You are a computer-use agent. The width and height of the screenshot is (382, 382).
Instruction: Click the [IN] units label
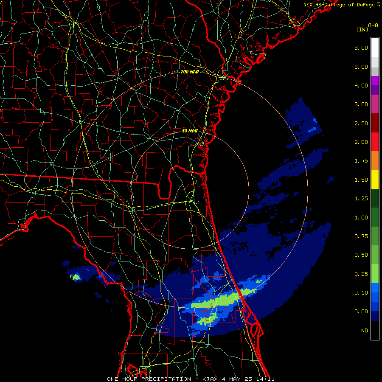[x=362, y=29]
